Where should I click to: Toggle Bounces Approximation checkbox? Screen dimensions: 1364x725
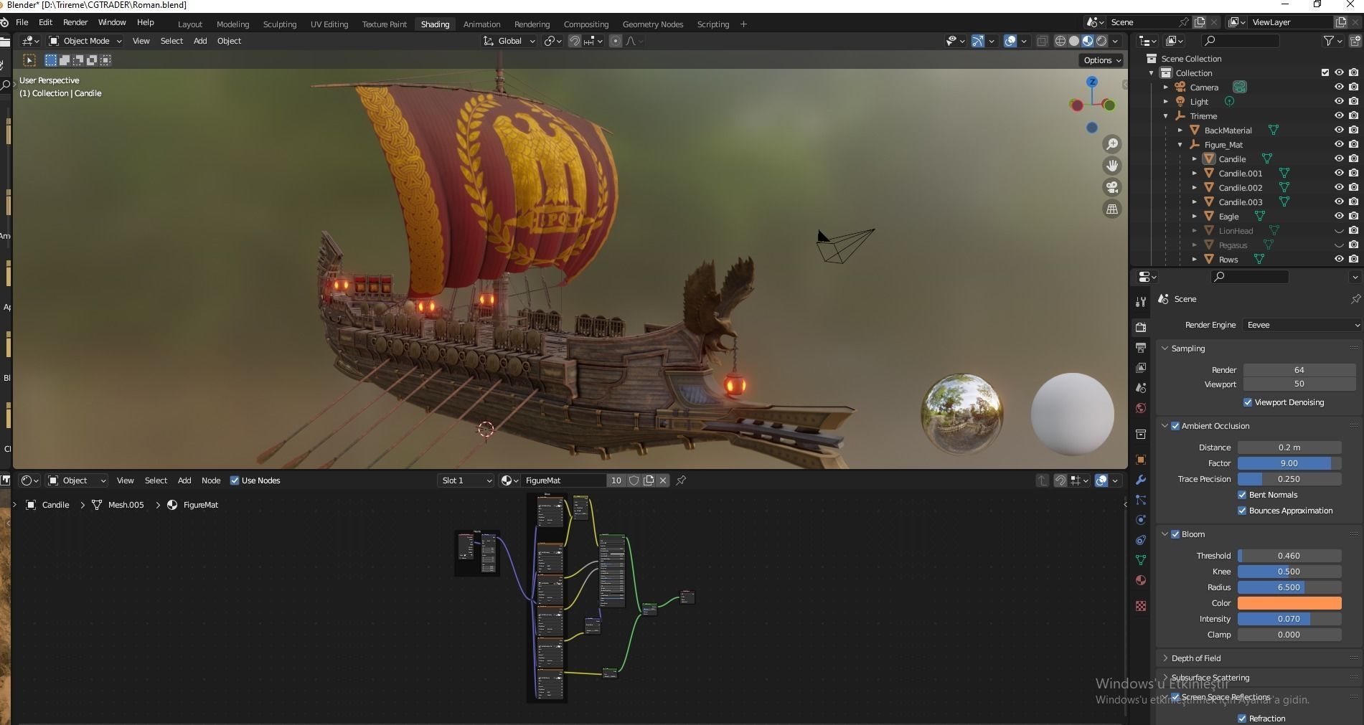(x=1242, y=511)
